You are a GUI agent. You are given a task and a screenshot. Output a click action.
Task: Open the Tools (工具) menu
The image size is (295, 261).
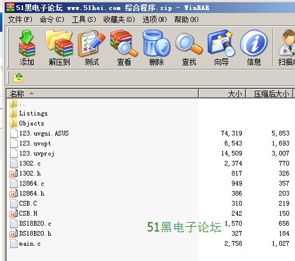coord(84,19)
